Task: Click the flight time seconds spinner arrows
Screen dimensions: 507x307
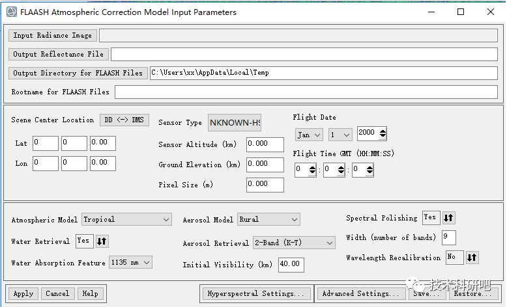Action: pos(369,170)
